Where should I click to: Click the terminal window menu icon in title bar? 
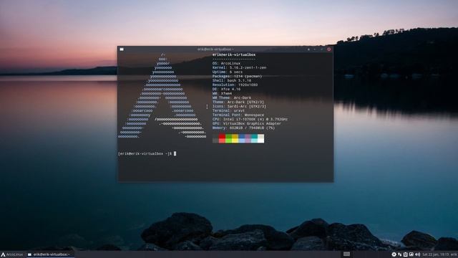pos(122,49)
